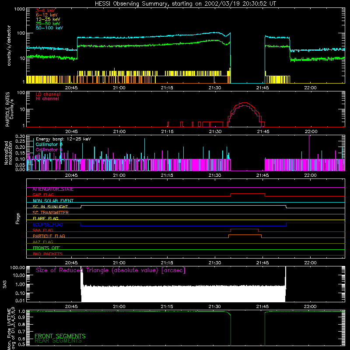This screenshot has width=350, height=350.
Task: Click the counts/s/detector axis label
Action: [9, 45]
